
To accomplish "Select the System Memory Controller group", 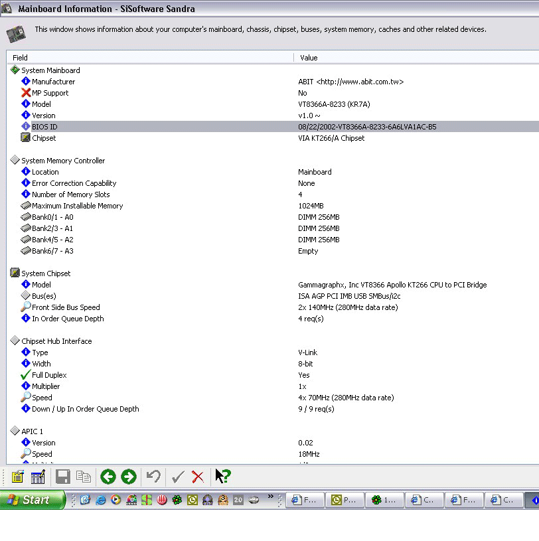I will coord(63,161).
